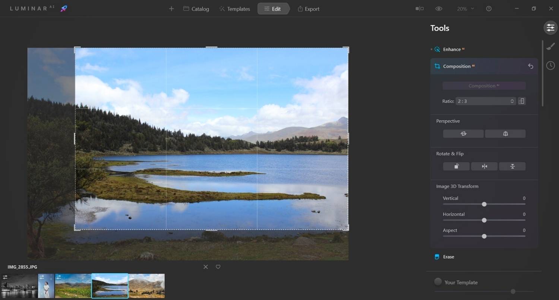
Task: Flip the image horizontally
Action: (x=484, y=166)
